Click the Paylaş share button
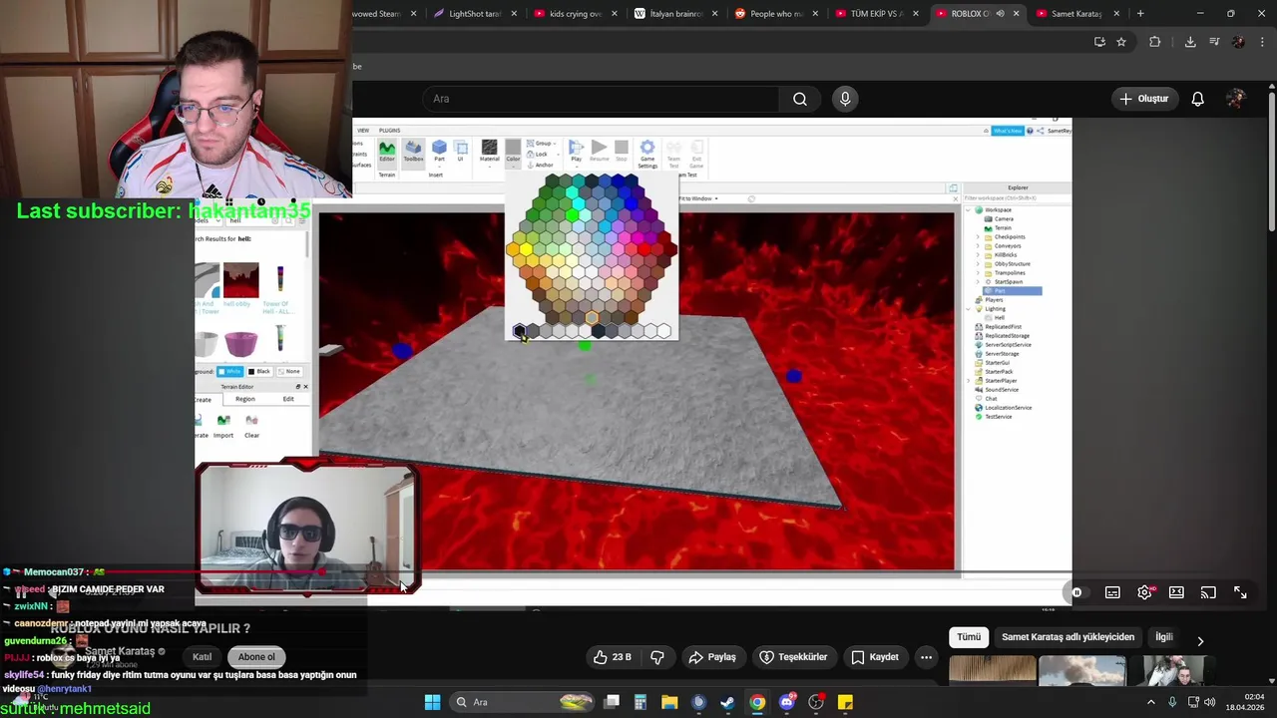 (x=712, y=657)
